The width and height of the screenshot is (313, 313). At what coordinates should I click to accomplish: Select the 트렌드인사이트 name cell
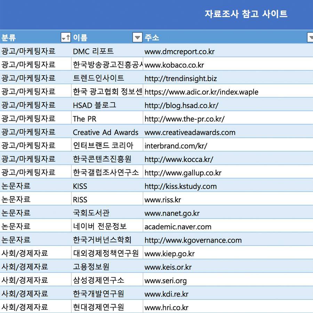coord(107,78)
